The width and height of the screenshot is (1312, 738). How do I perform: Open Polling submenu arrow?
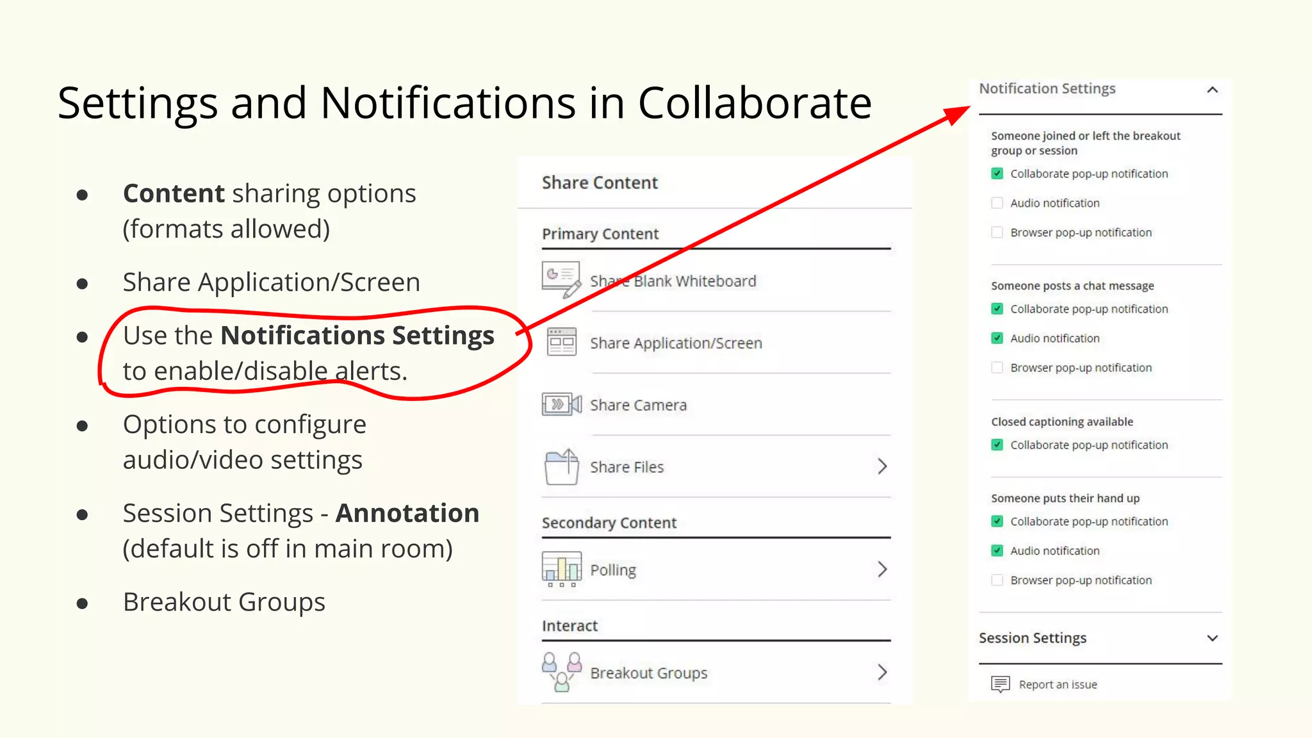pos(882,569)
